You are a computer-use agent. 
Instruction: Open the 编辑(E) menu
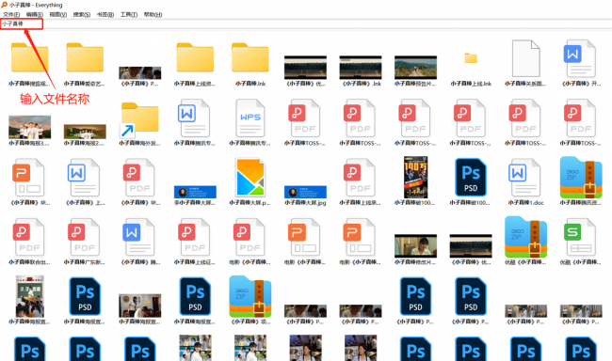pyautogui.click(x=34, y=14)
